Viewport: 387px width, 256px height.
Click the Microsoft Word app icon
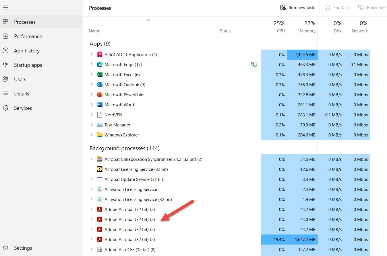pyautogui.click(x=100, y=105)
